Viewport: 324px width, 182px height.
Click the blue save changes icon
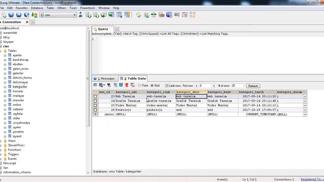[121, 85]
